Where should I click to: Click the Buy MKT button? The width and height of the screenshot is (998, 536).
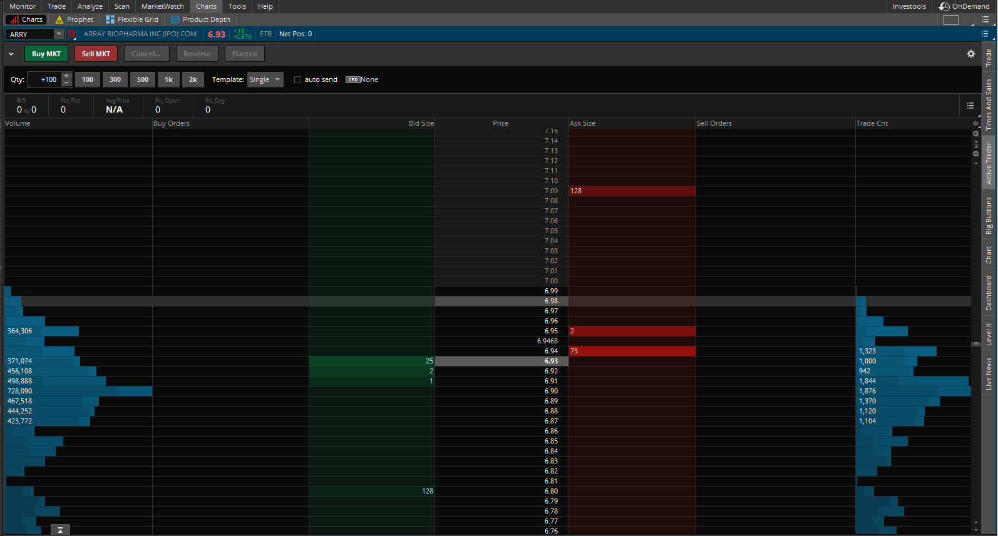(46, 54)
